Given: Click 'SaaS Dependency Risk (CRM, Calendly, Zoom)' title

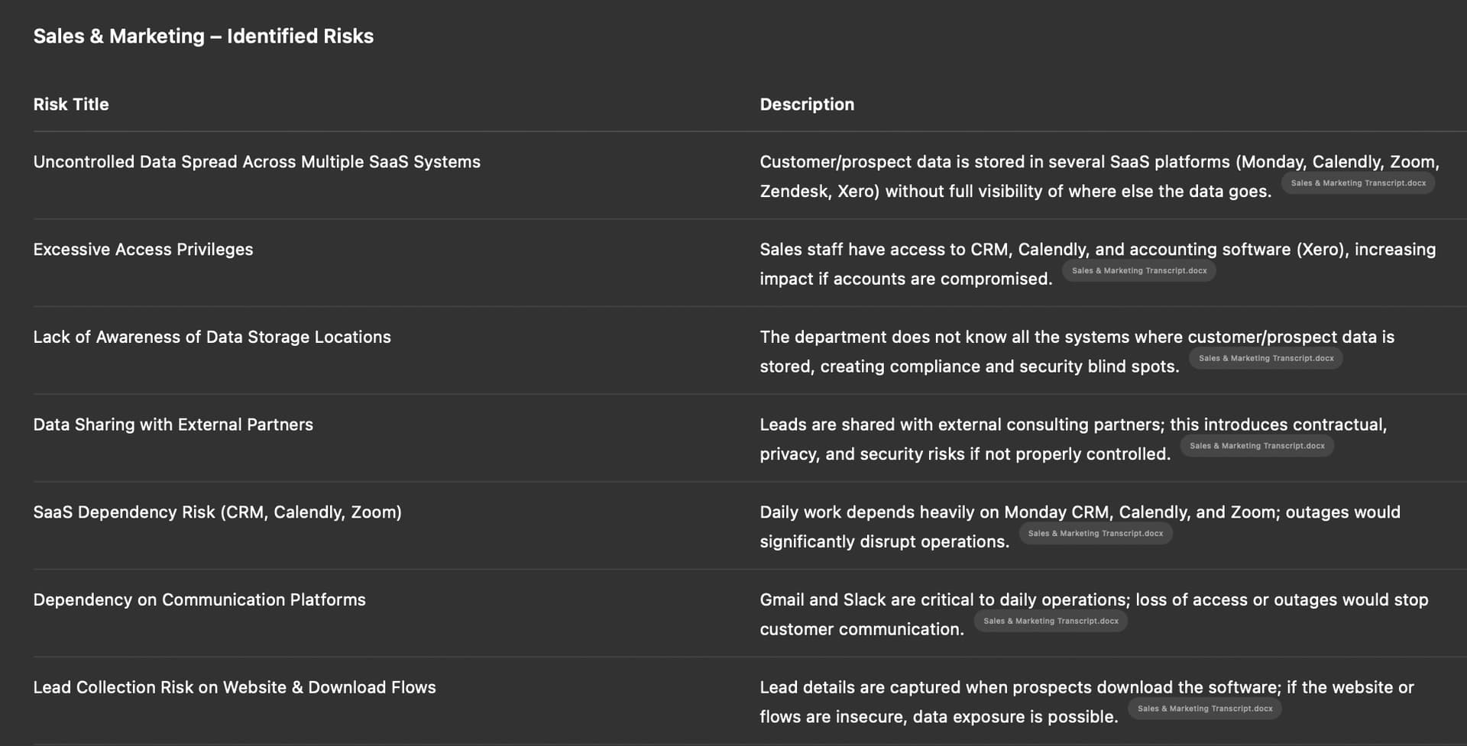Looking at the screenshot, I should pos(217,512).
